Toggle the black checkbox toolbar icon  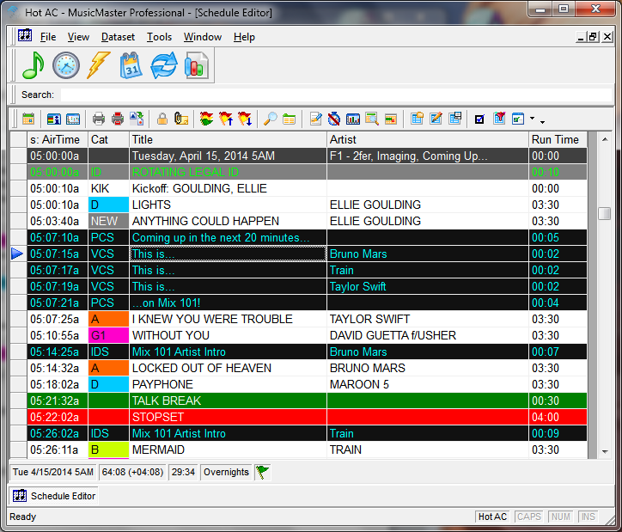coord(479,119)
